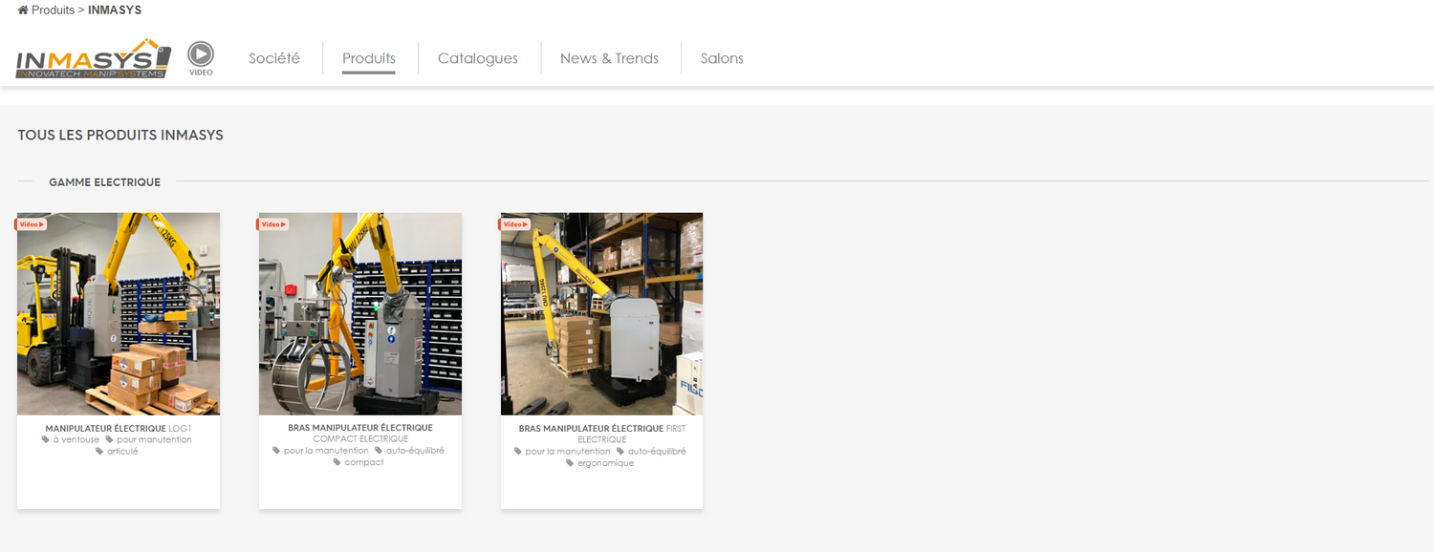Click Video badge on LOG1 manipulator image
The width and height of the screenshot is (1434, 552).
click(31, 224)
